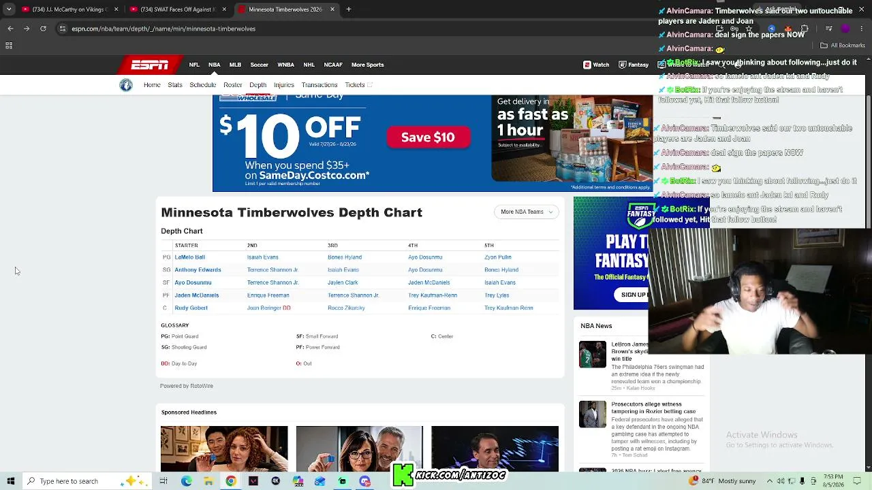Open the NHL menu in ESPN navigation
872x490 pixels.
click(x=309, y=65)
